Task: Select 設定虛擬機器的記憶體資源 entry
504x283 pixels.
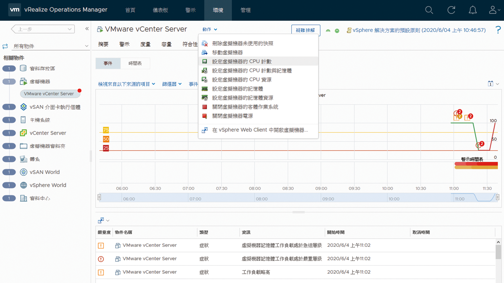Action: coord(258,98)
